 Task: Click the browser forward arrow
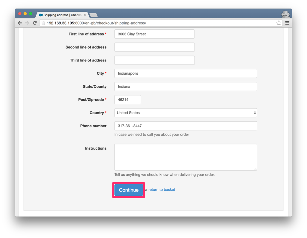(27, 23)
